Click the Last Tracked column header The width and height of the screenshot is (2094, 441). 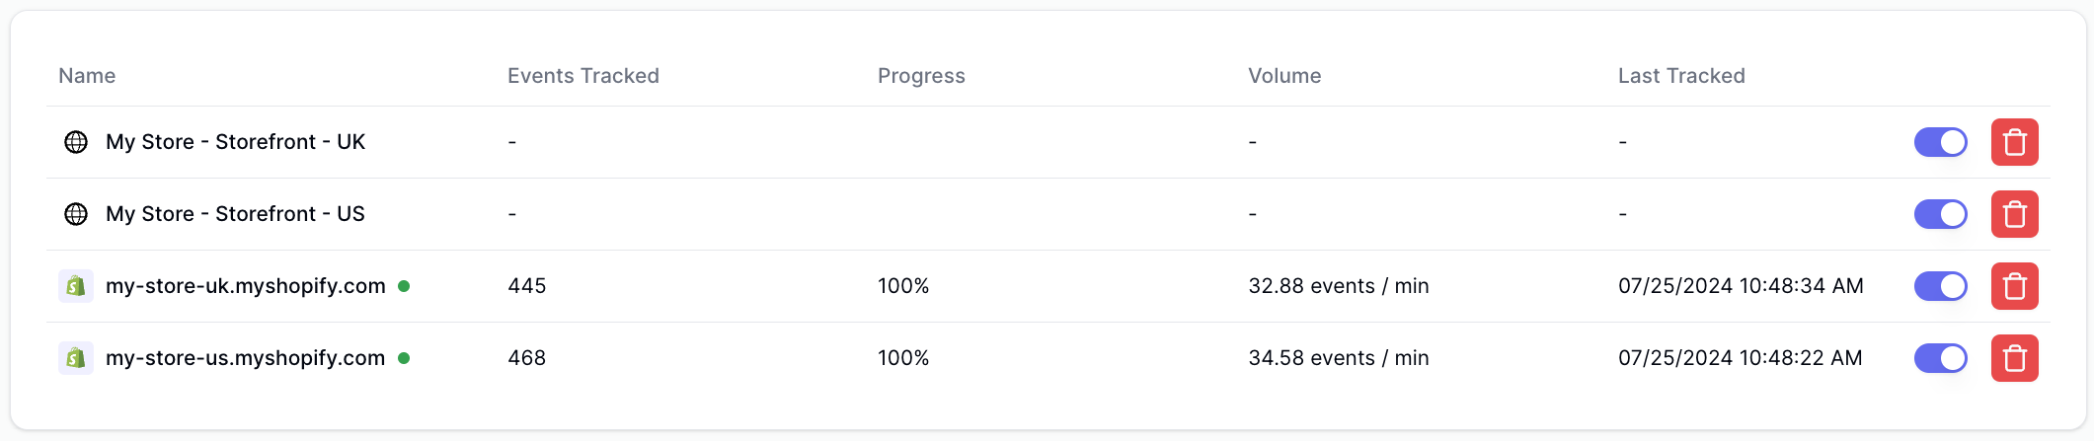click(1681, 76)
